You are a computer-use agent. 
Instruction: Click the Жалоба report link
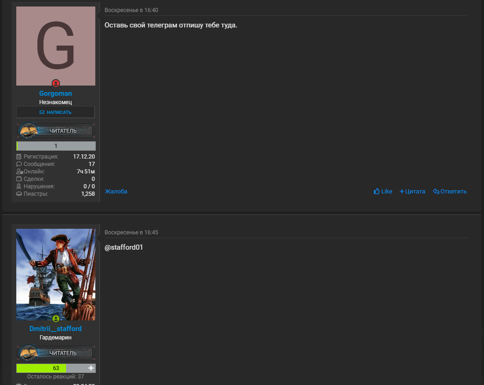coord(116,192)
